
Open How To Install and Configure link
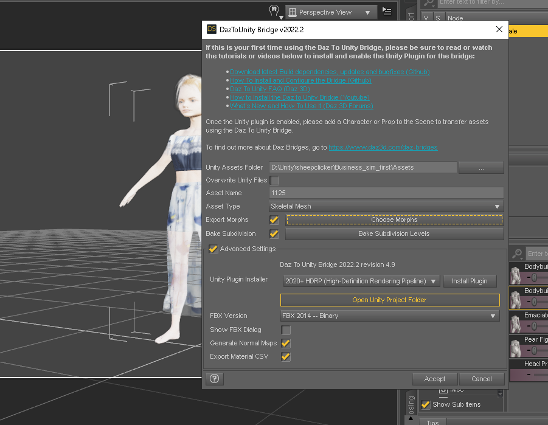[x=300, y=80]
